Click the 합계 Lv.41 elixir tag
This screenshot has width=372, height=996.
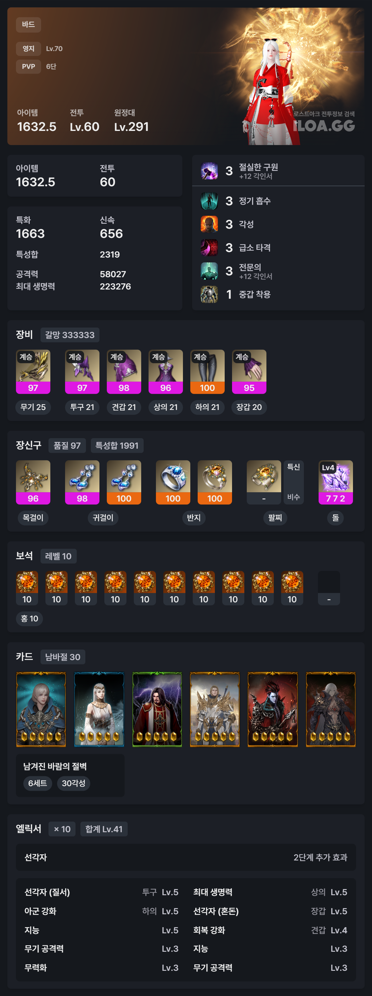[x=104, y=829]
